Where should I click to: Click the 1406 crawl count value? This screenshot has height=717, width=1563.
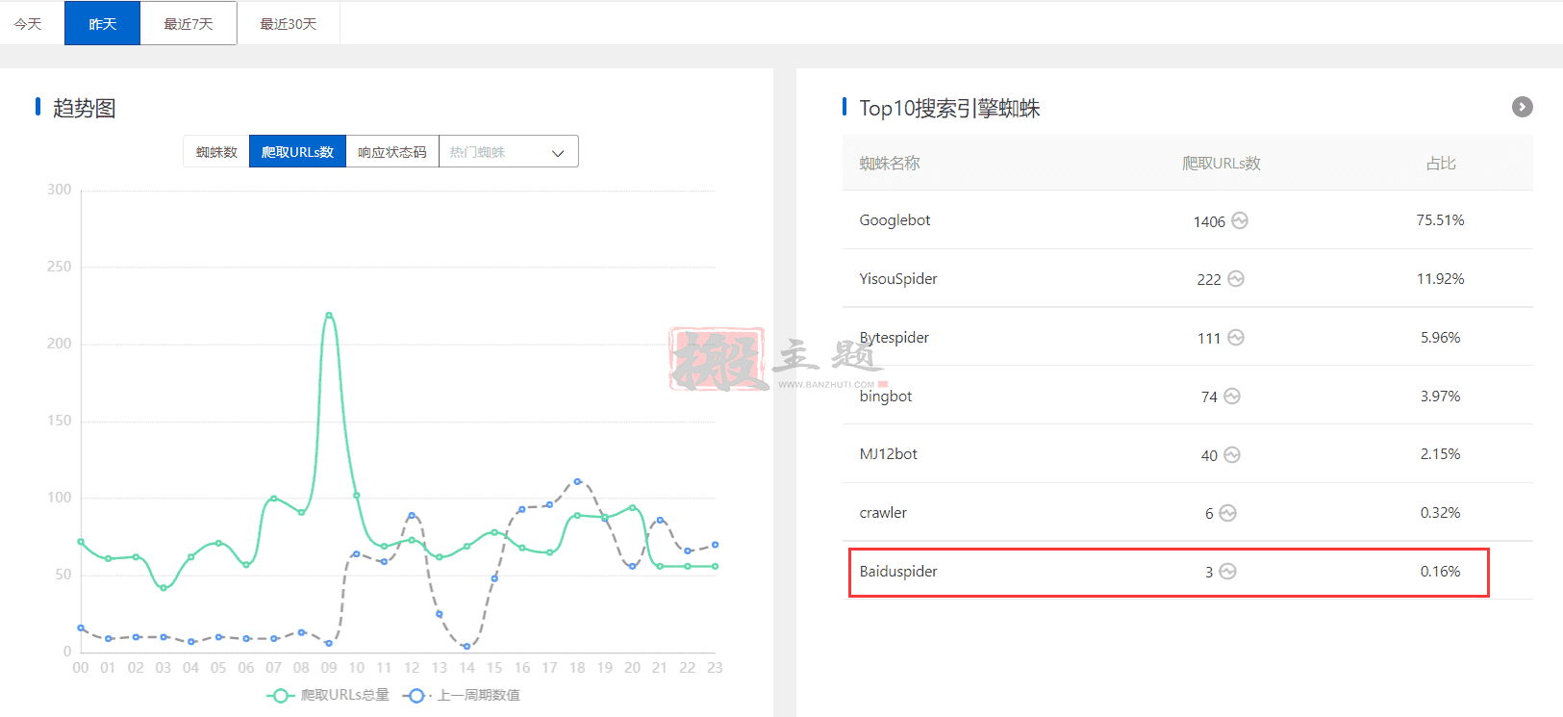(1209, 221)
